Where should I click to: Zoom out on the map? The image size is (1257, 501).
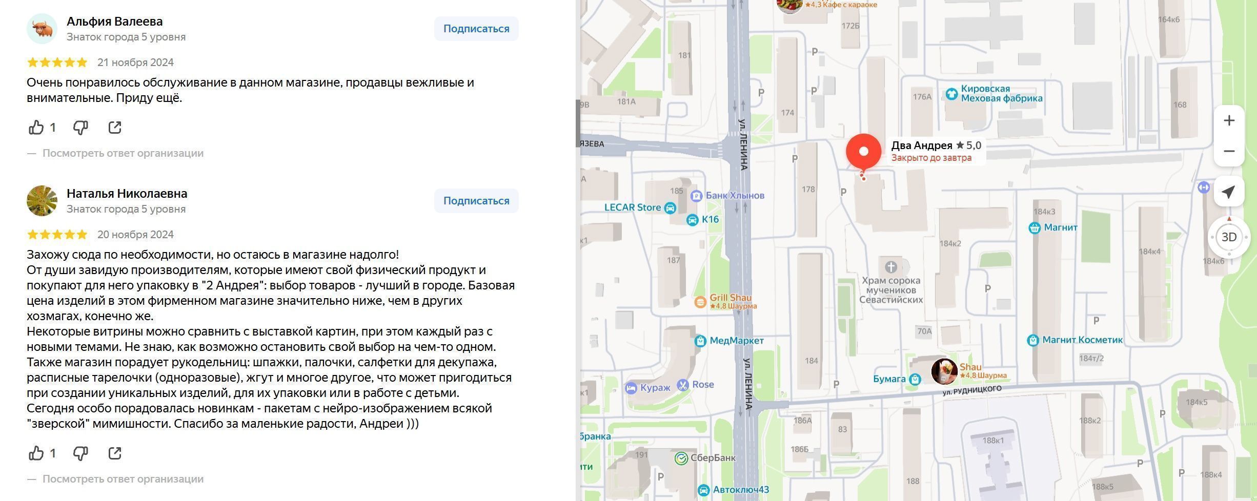click(x=1229, y=151)
